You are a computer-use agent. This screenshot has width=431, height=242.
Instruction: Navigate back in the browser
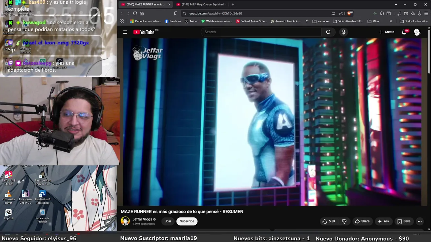122,13
